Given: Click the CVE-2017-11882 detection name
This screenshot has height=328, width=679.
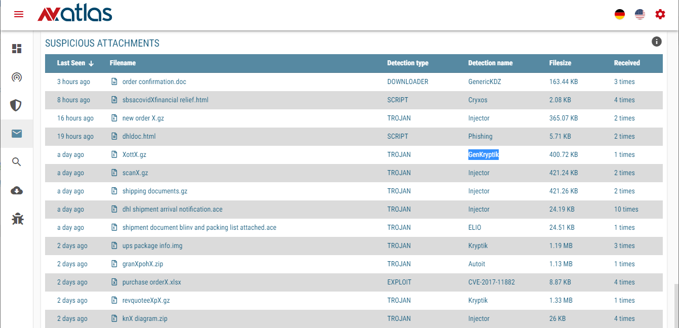Looking at the screenshot, I should tap(491, 282).
